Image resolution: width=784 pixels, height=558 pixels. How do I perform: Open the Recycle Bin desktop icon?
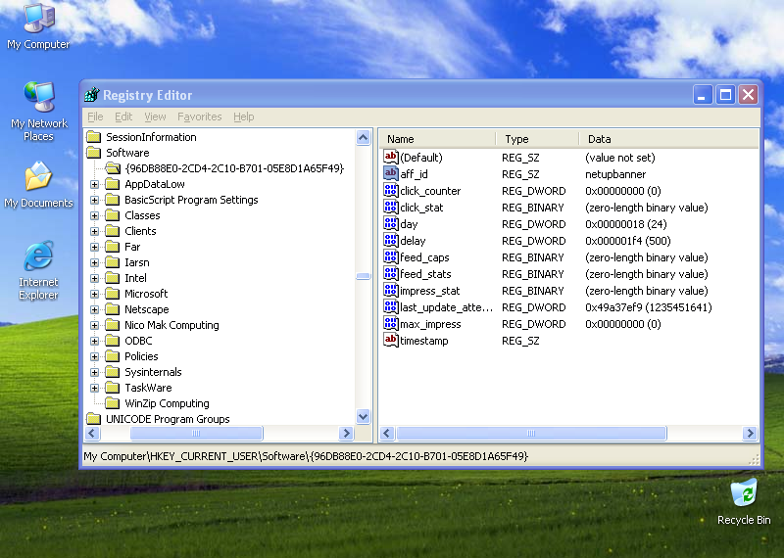pyautogui.click(x=743, y=493)
